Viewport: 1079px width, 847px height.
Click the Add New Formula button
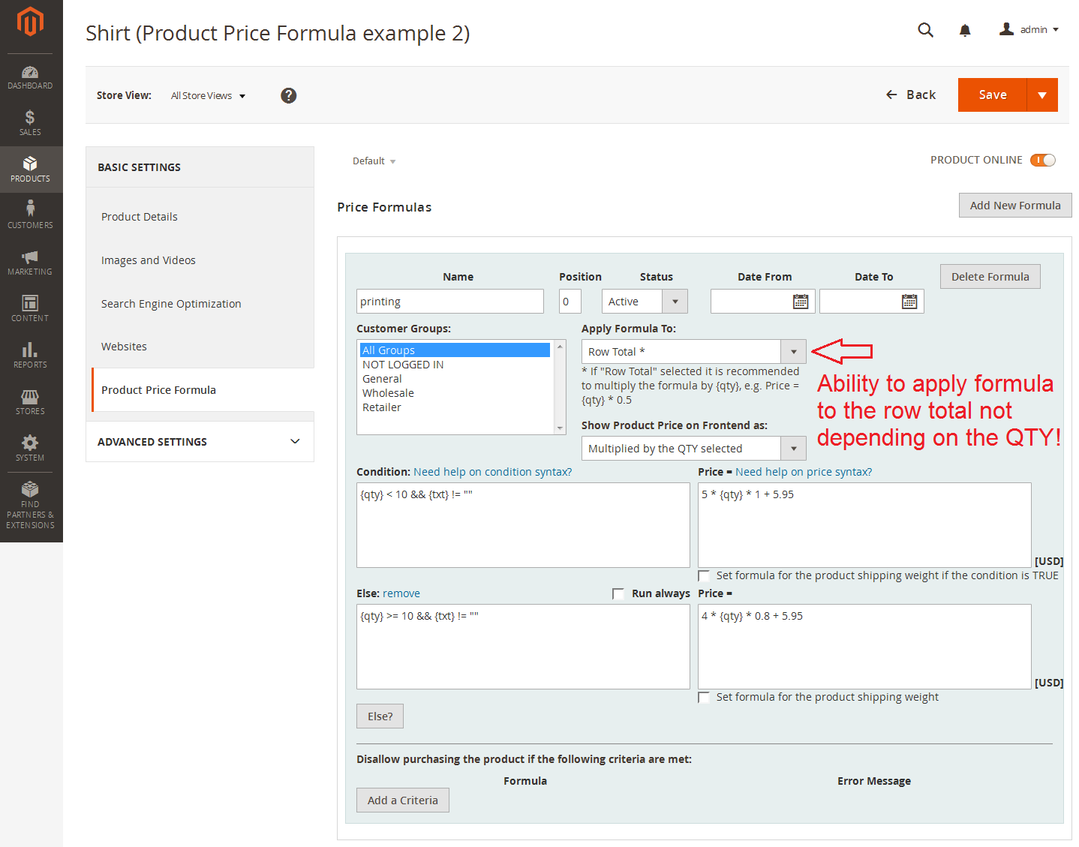(x=1014, y=206)
